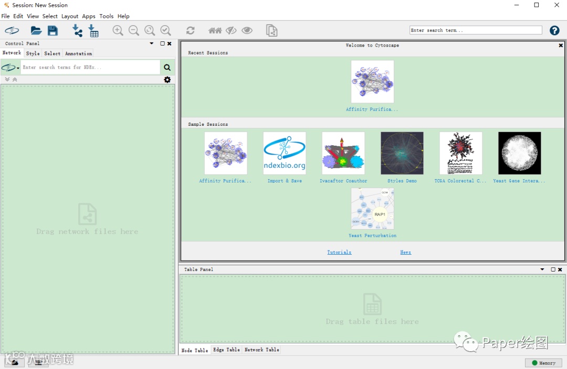Zoom out magnifier icon
Image resolution: width=567 pixels, height=369 pixels.
pyautogui.click(x=134, y=30)
